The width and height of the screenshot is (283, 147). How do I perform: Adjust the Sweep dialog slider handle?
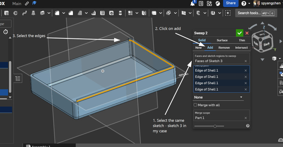point(215,126)
